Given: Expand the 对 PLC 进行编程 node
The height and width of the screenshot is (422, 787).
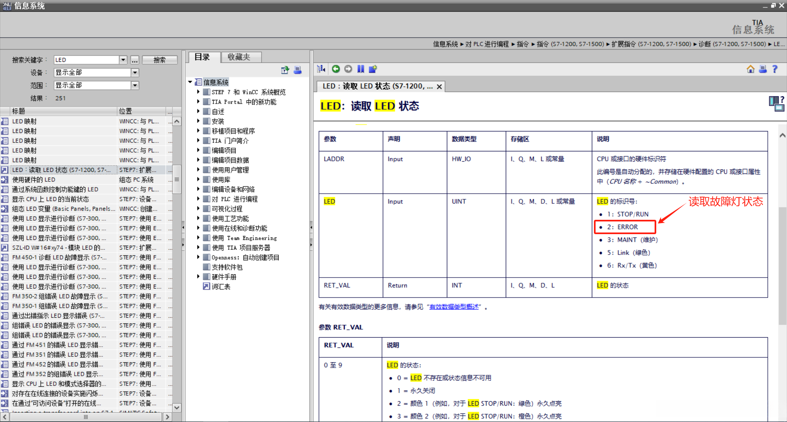Looking at the screenshot, I should [198, 199].
